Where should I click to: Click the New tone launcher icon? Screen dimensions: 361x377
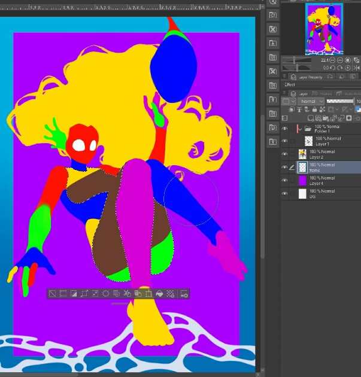point(170,294)
